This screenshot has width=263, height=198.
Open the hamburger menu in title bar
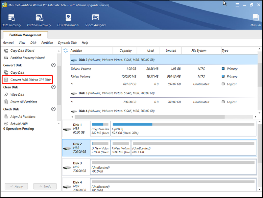coord(237,5)
